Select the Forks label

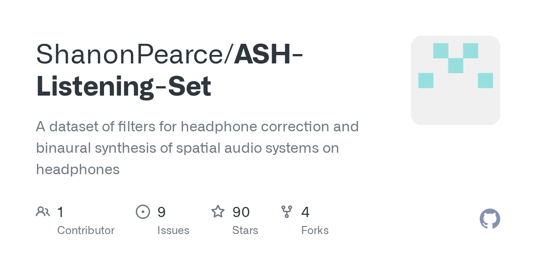click(x=315, y=230)
